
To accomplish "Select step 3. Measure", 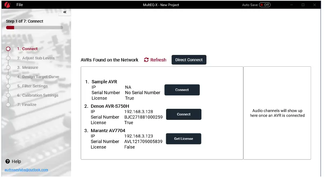I will tap(27, 67).
